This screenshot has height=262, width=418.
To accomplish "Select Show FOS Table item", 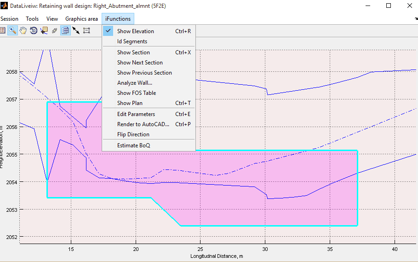I will coord(136,93).
